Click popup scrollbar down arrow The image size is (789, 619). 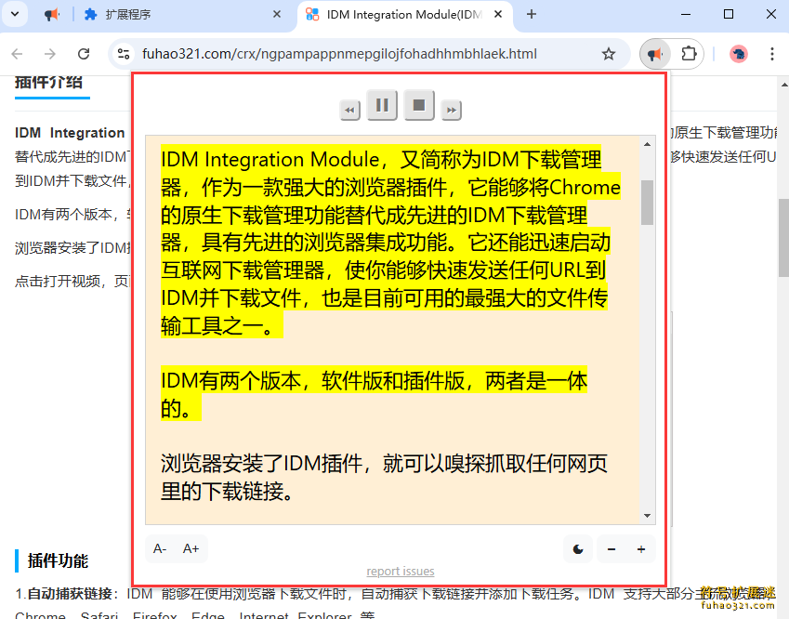[647, 516]
